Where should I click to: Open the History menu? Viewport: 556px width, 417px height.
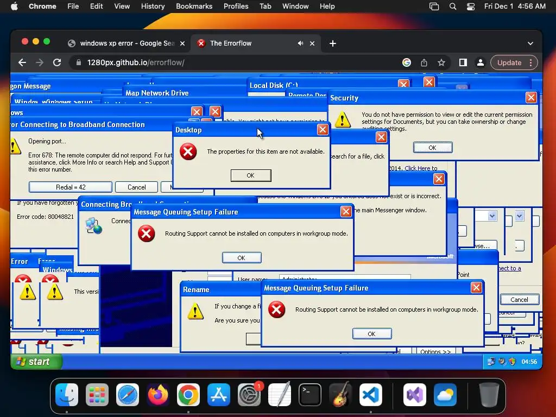153,7
